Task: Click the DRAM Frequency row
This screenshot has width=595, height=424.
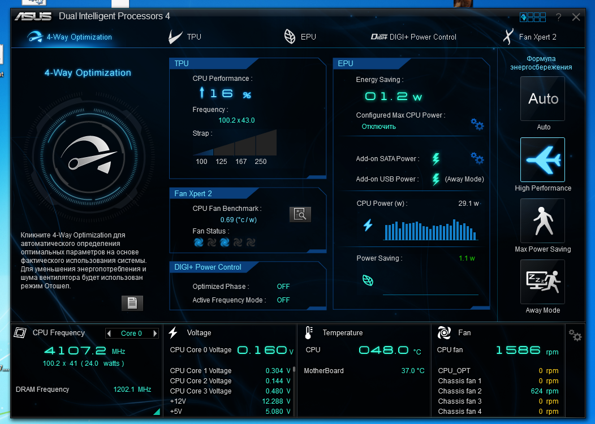Action: point(84,390)
